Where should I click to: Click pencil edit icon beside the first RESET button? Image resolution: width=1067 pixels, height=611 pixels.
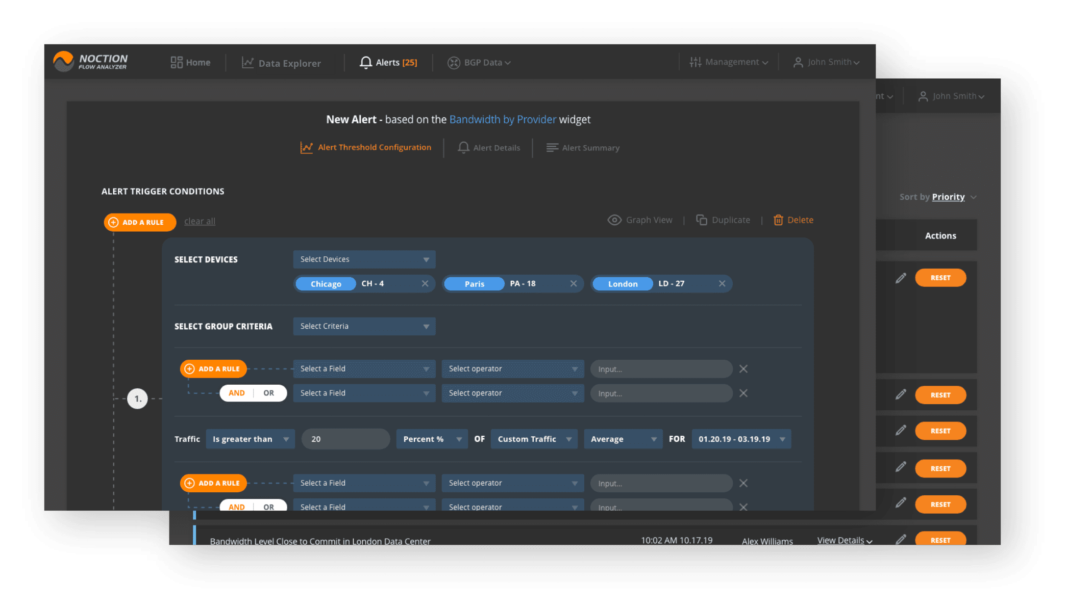coord(901,278)
